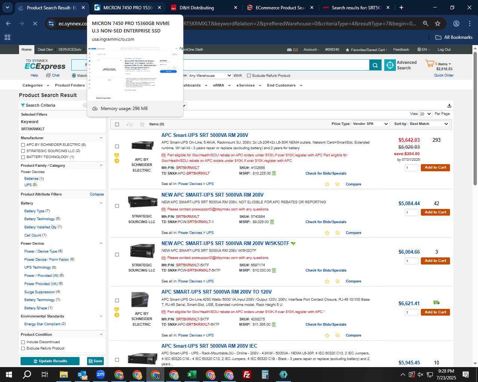Click the blue search magnifier button

[375, 65]
